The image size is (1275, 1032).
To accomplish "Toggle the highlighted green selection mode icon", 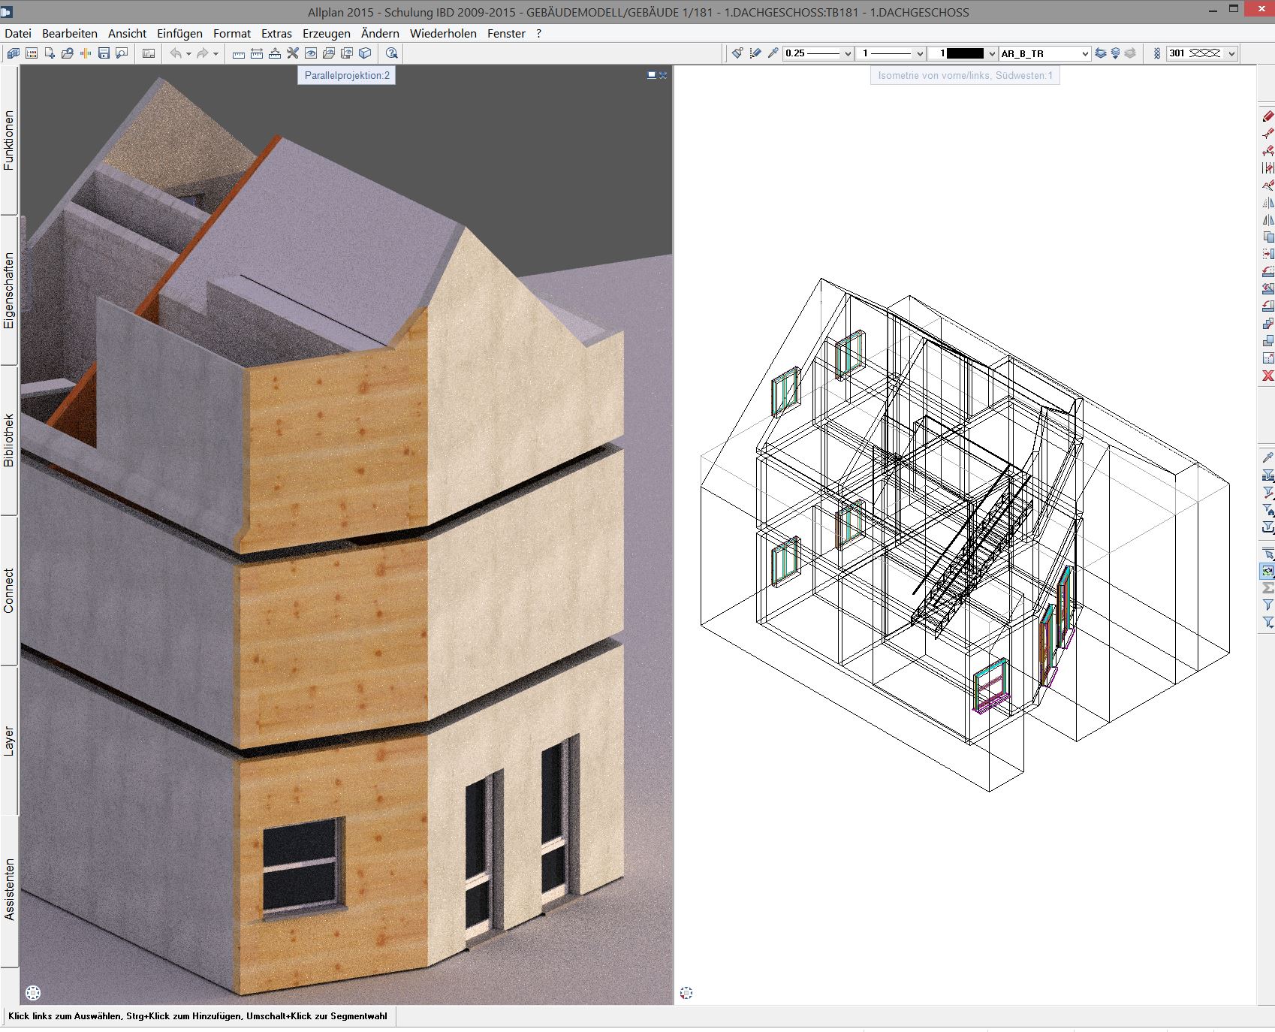I will click(x=1268, y=571).
